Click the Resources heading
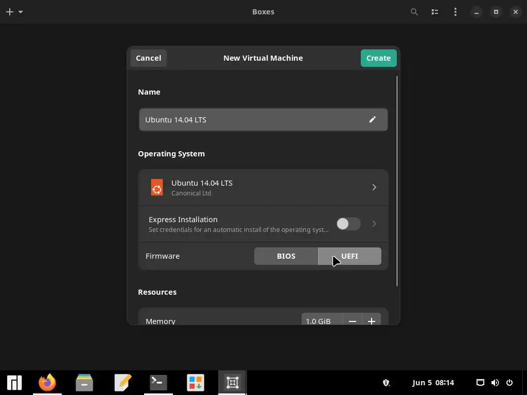This screenshot has width=527, height=395. (157, 292)
